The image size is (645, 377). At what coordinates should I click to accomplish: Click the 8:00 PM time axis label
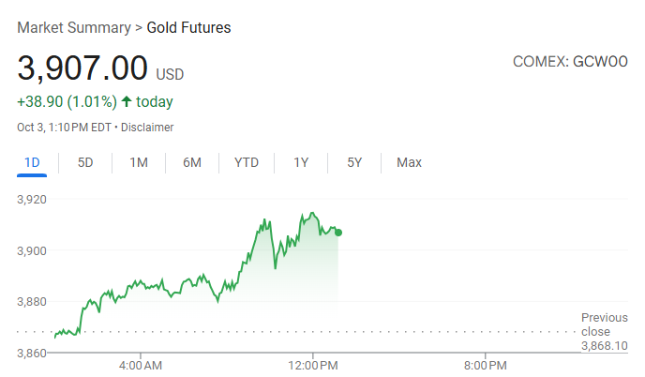(486, 364)
